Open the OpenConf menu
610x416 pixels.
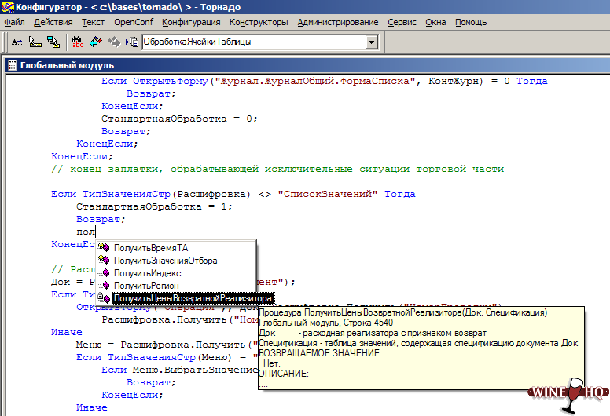pos(134,22)
